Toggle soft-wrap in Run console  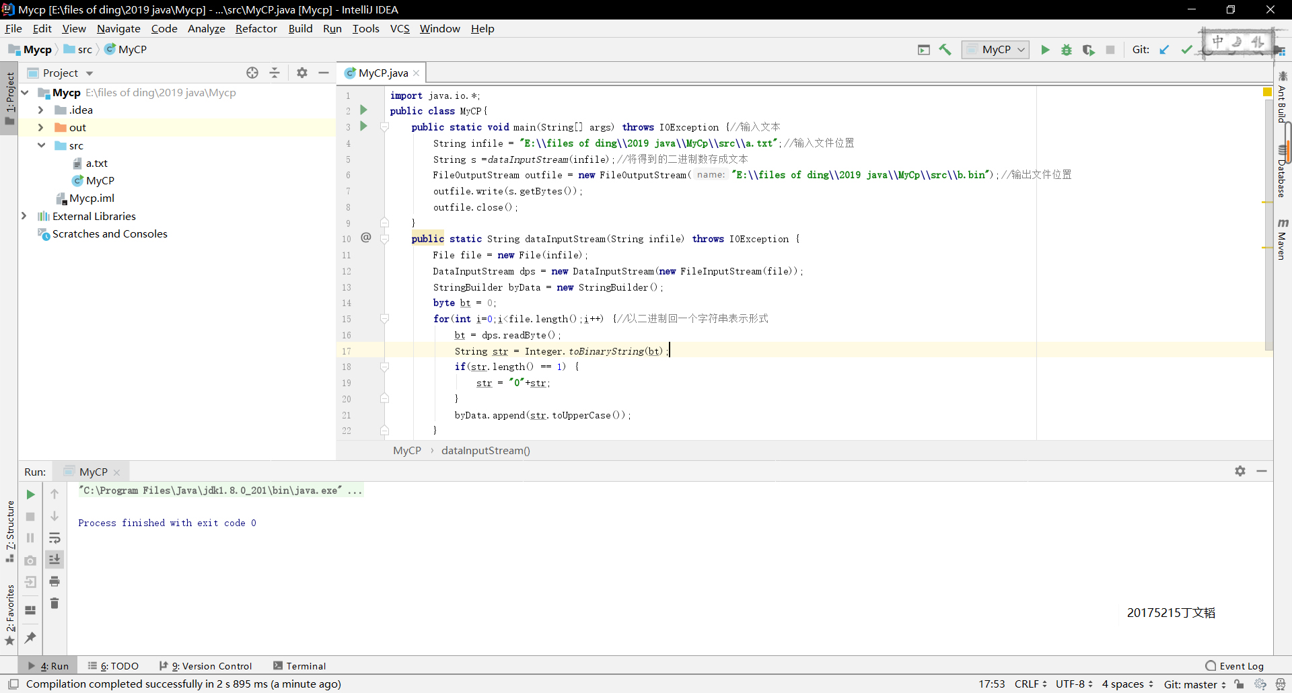click(x=55, y=538)
